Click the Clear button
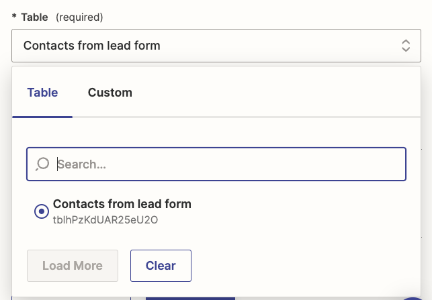Screen dimensions: 432x300 coord(161,266)
